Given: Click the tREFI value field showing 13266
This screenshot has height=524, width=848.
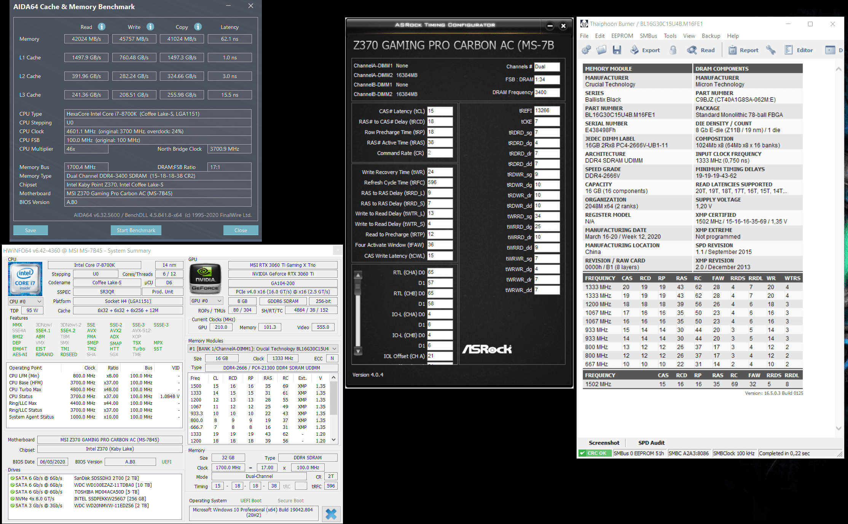Looking at the screenshot, I should 547,111.
